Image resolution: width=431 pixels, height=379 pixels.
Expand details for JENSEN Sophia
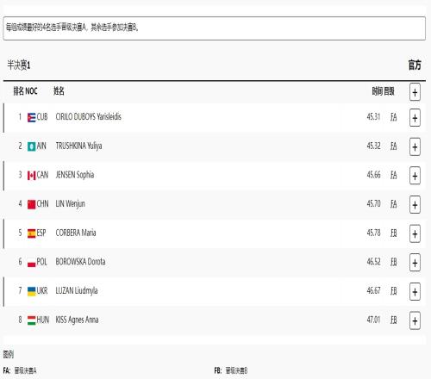click(x=415, y=176)
